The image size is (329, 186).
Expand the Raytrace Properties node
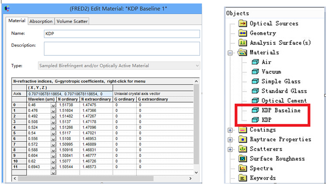pos(230,140)
